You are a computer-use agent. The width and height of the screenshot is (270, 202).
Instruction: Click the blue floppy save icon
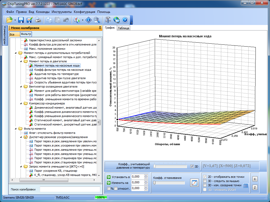point(21,20)
